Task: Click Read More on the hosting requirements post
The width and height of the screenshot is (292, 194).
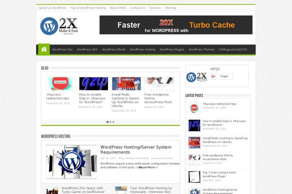Action: pyautogui.click(x=148, y=167)
